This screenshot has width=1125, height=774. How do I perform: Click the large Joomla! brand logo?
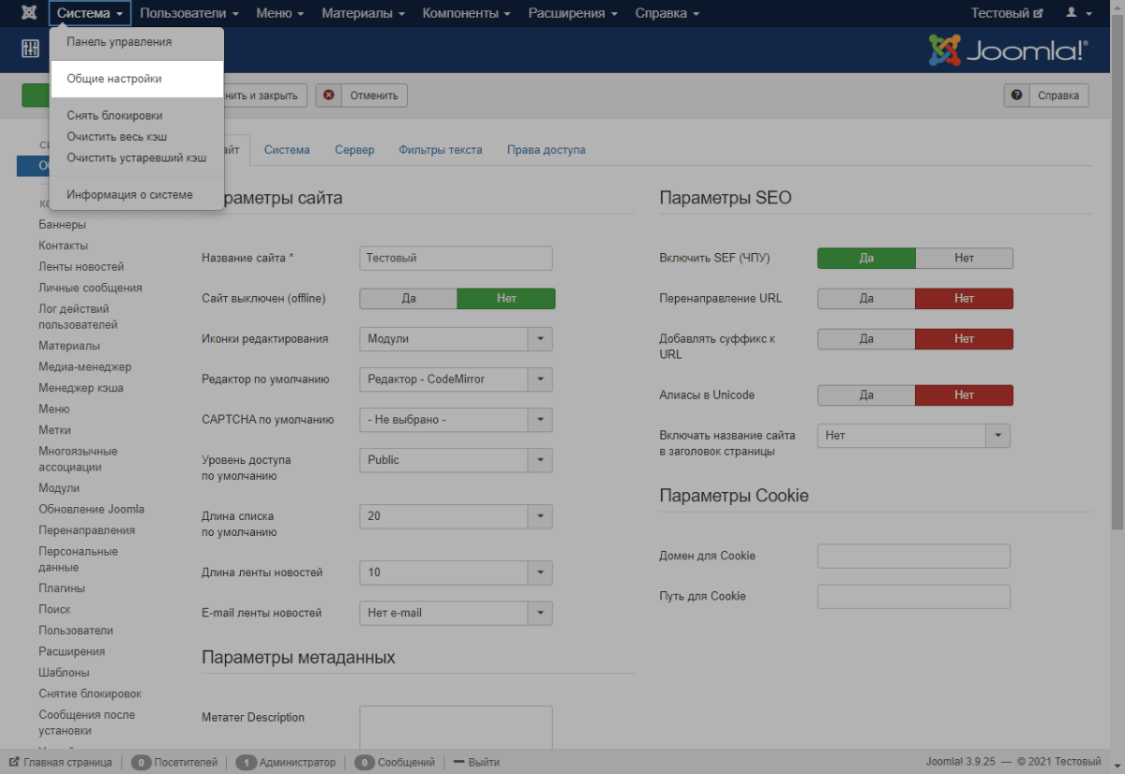[1008, 50]
